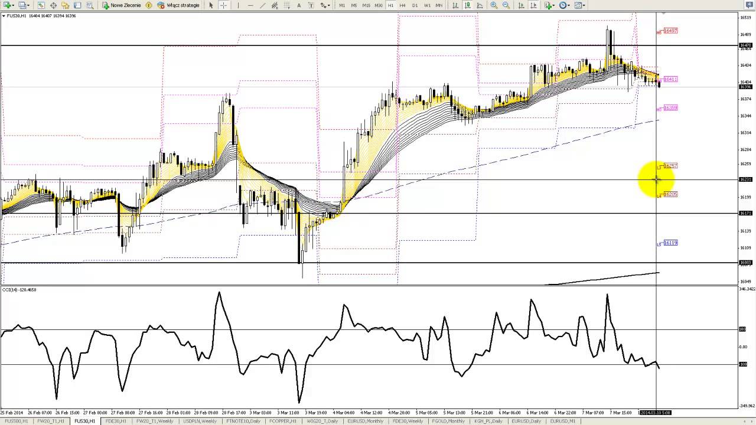The image size is (756, 425).
Task: Open the chart profiles menu
Action: [x=24, y=5]
